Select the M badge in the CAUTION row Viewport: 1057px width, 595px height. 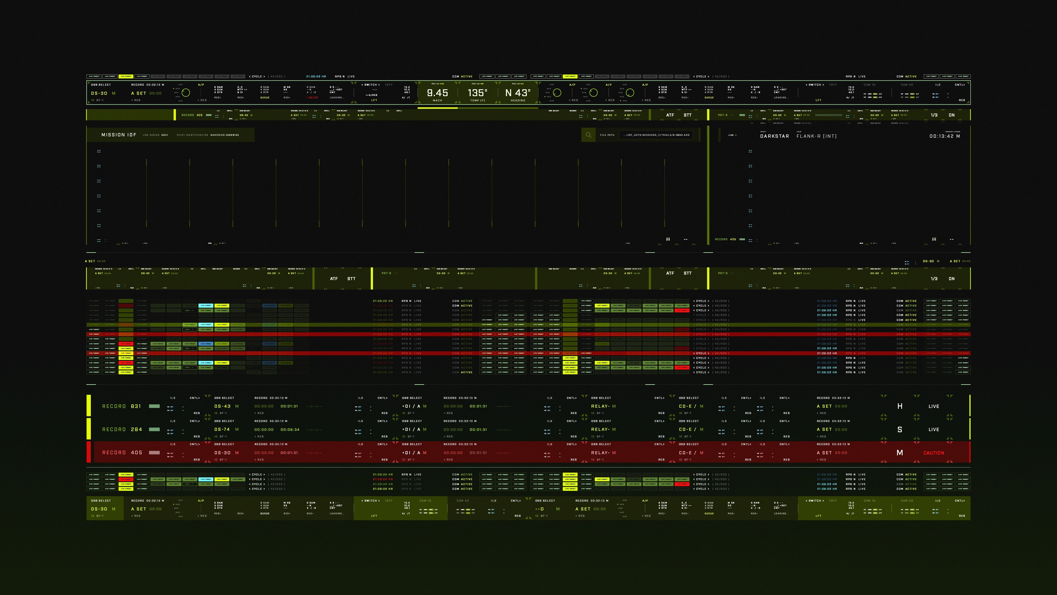point(900,453)
